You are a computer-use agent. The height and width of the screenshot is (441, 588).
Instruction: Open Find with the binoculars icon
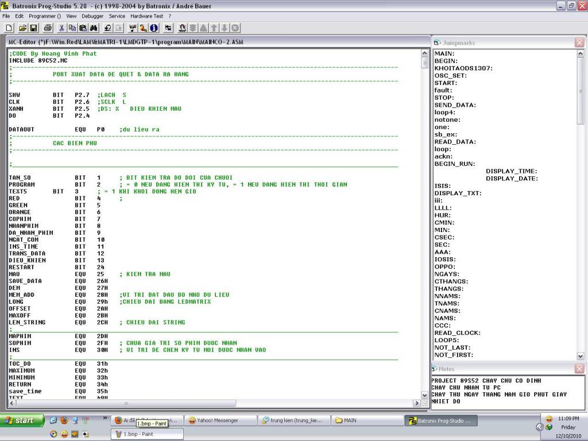94,28
